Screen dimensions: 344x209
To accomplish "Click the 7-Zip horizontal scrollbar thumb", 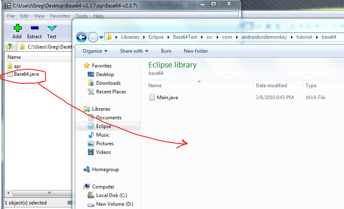I will [x=43, y=193].
